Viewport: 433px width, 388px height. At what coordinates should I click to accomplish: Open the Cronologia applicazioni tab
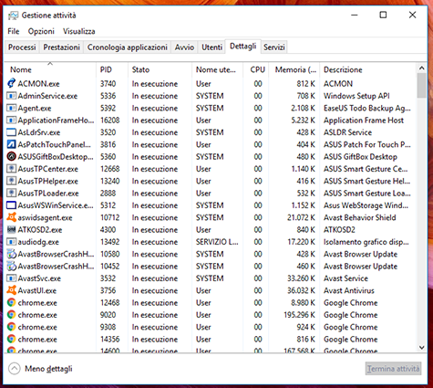(x=128, y=47)
